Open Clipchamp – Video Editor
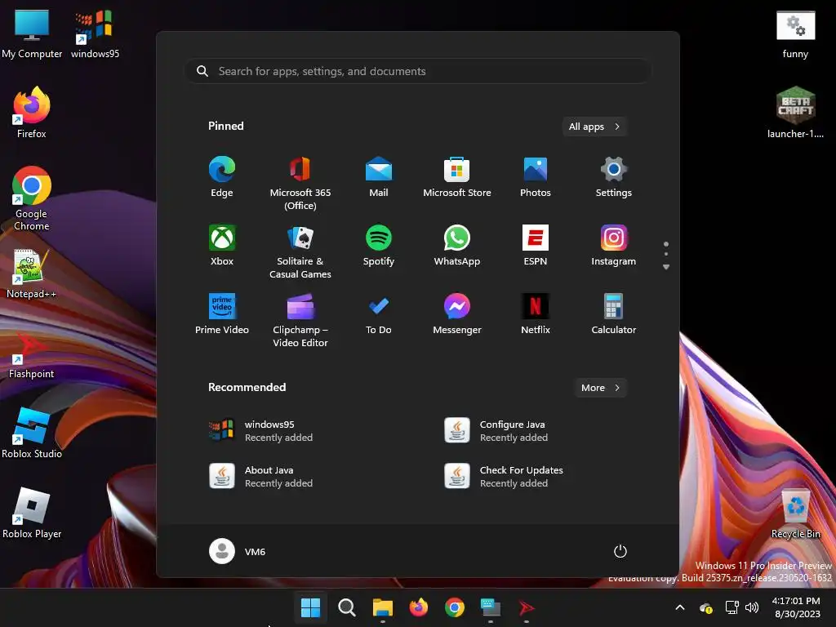Image resolution: width=836 pixels, height=627 pixels. tap(300, 321)
